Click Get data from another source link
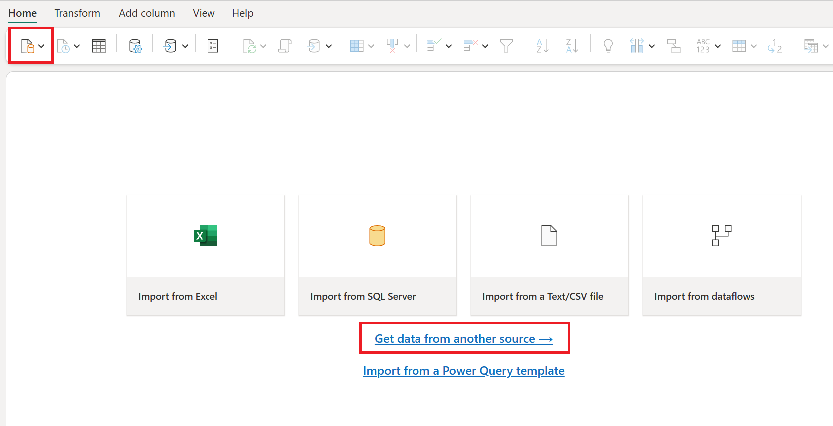The image size is (833, 426). [x=463, y=339]
